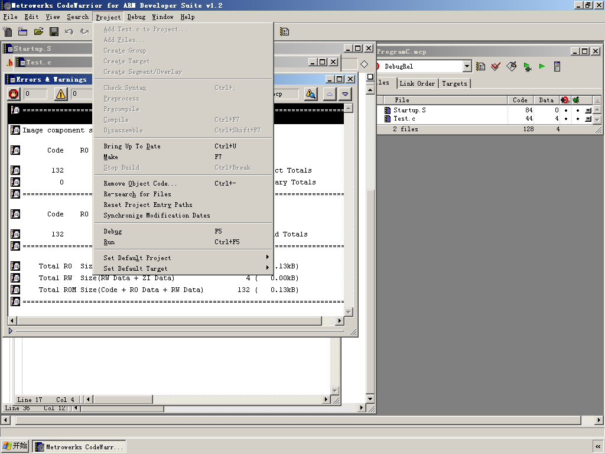Toggle the yellow triangle Warnings button
Screen dimensions: 605x454
click(61, 94)
